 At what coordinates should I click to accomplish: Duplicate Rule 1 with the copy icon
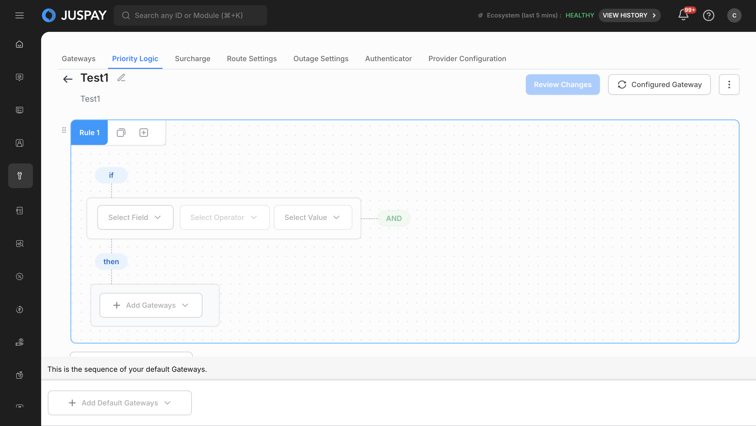[121, 133]
